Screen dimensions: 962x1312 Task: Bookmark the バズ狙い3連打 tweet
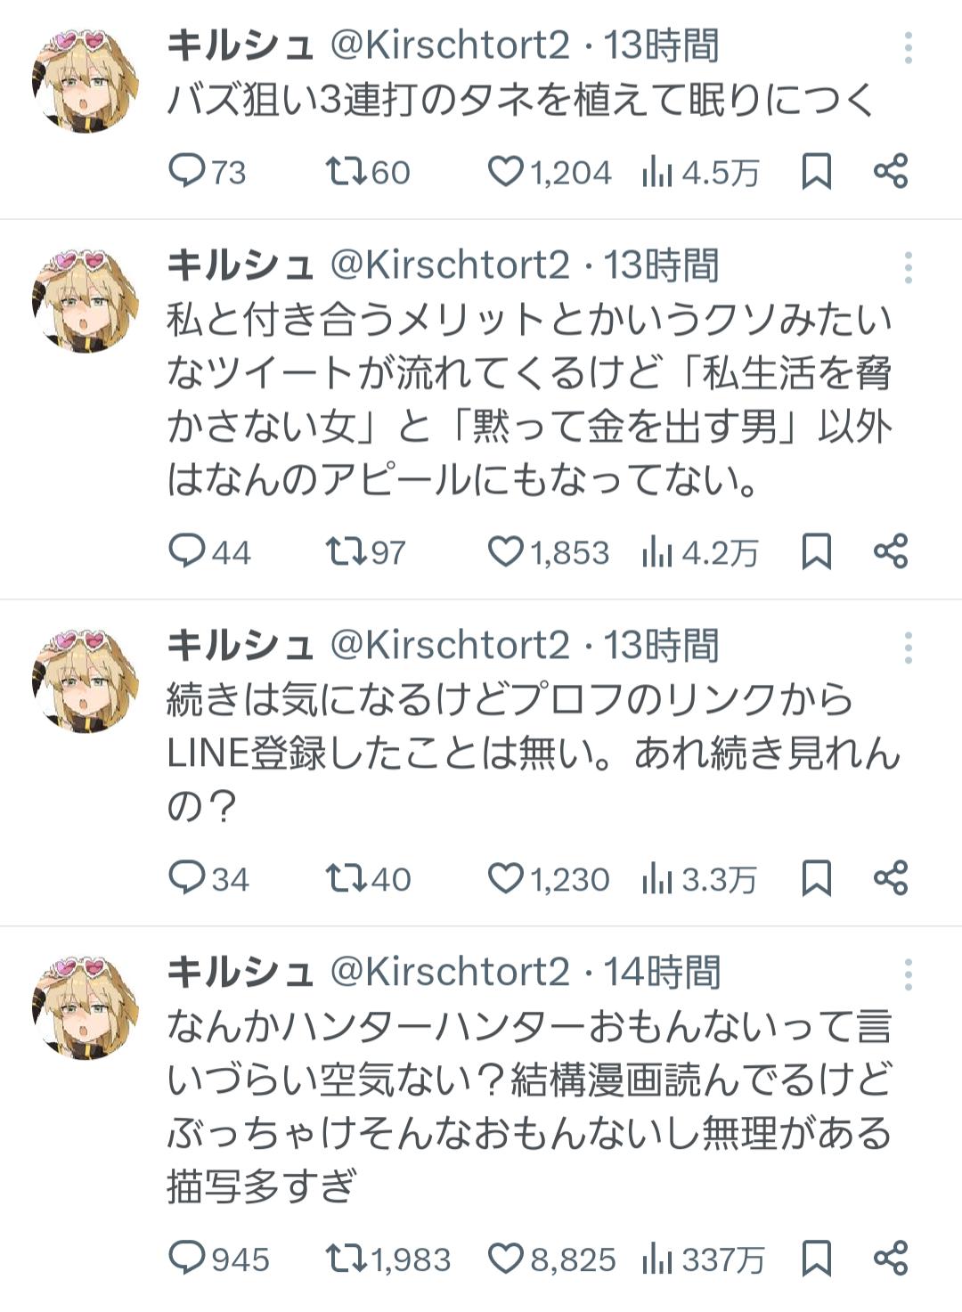point(817,171)
